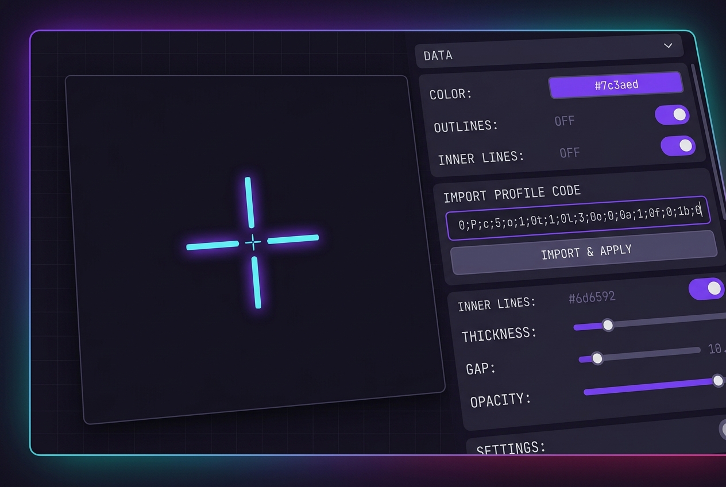Click the center of the crosshair preview
Image resolution: width=726 pixels, height=487 pixels.
click(x=253, y=242)
